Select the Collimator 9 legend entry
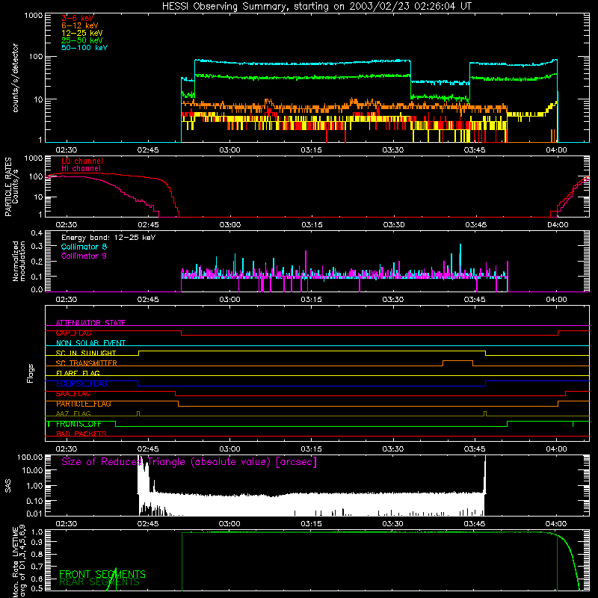This screenshot has width=598, height=598. (x=84, y=256)
